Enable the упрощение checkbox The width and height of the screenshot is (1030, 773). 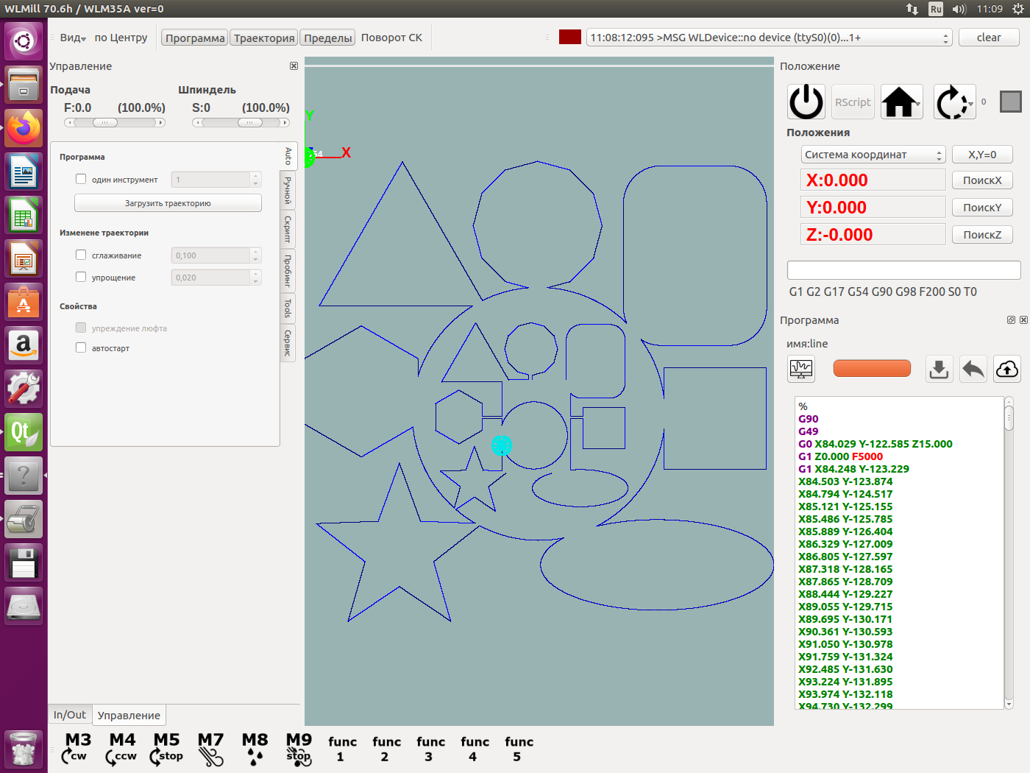click(81, 277)
